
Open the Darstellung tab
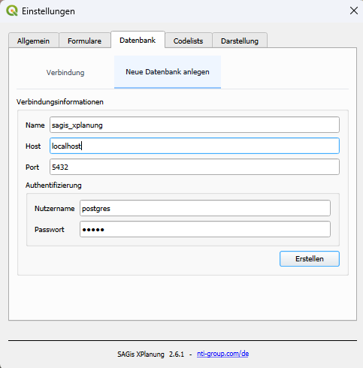coord(240,41)
